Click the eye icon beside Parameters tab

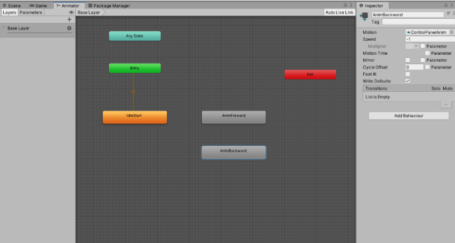[71, 12]
